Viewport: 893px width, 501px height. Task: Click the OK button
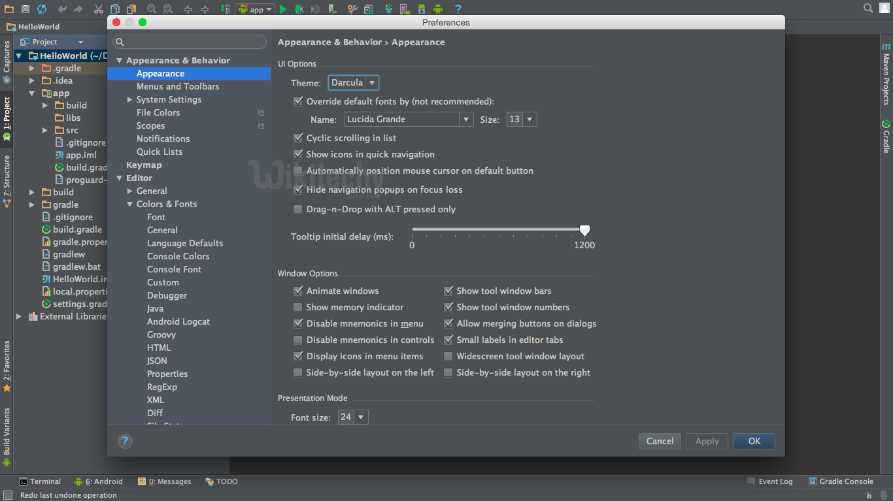click(x=754, y=441)
